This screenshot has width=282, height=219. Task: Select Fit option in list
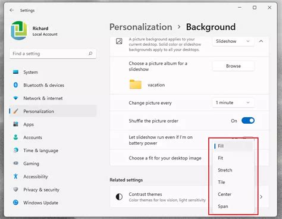pos(233,158)
